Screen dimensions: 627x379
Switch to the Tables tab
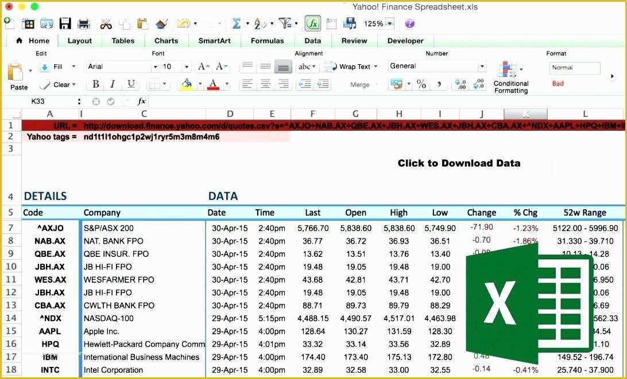click(x=123, y=41)
